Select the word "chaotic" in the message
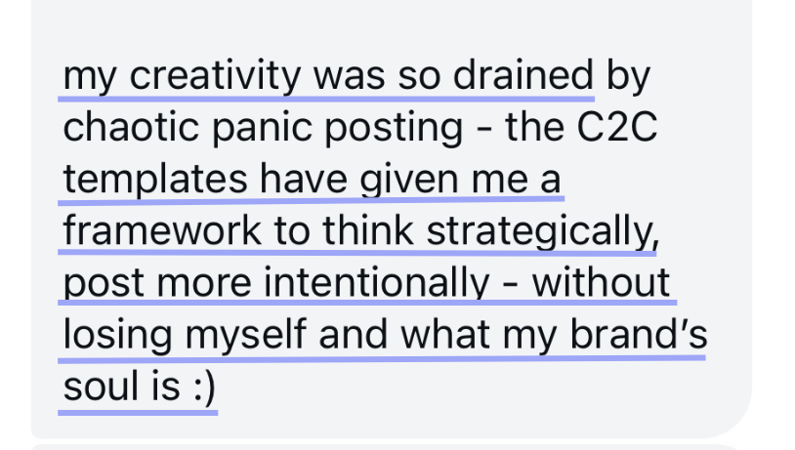Viewport: 795px width, 450px height. 131,126
